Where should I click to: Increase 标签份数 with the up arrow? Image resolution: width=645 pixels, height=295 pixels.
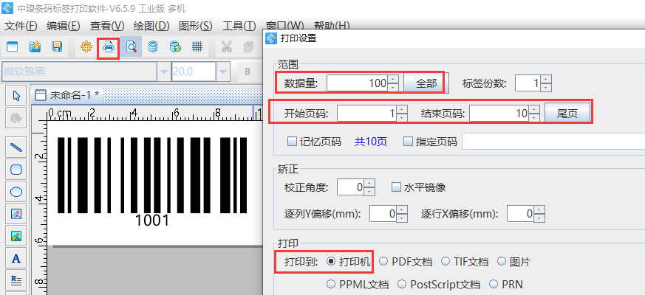tap(546, 80)
